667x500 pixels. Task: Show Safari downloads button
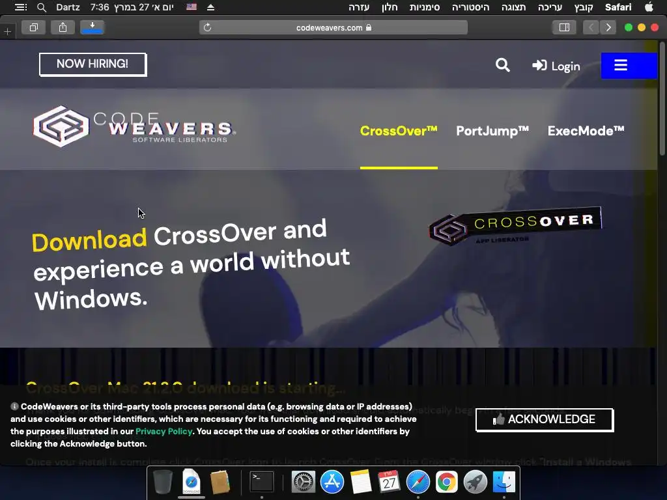click(92, 27)
